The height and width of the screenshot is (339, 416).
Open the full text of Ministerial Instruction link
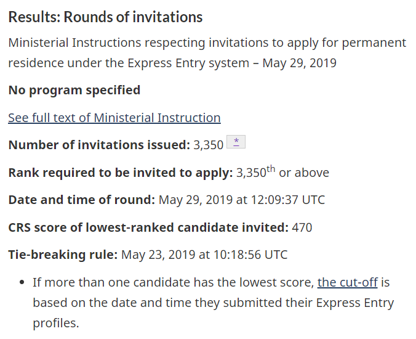(x=114, y=118)
